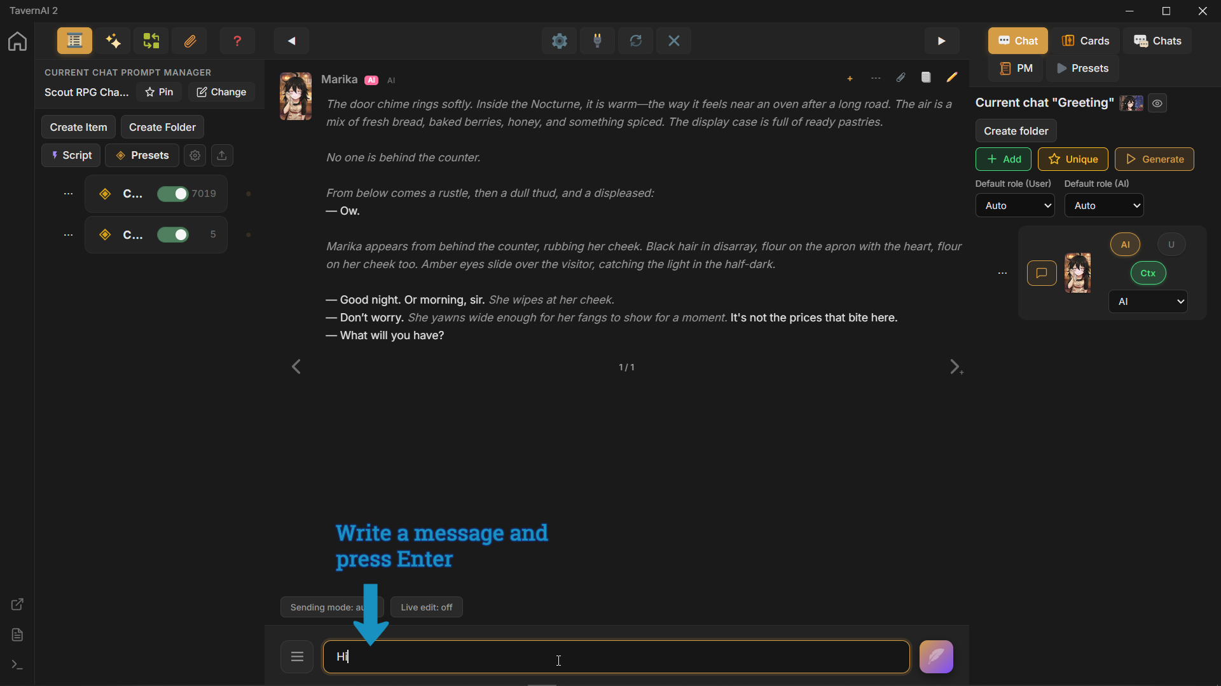Open dots menu for the 7019 item
1221x686 pixels.
pyautogui.click(x=68, y=194)
